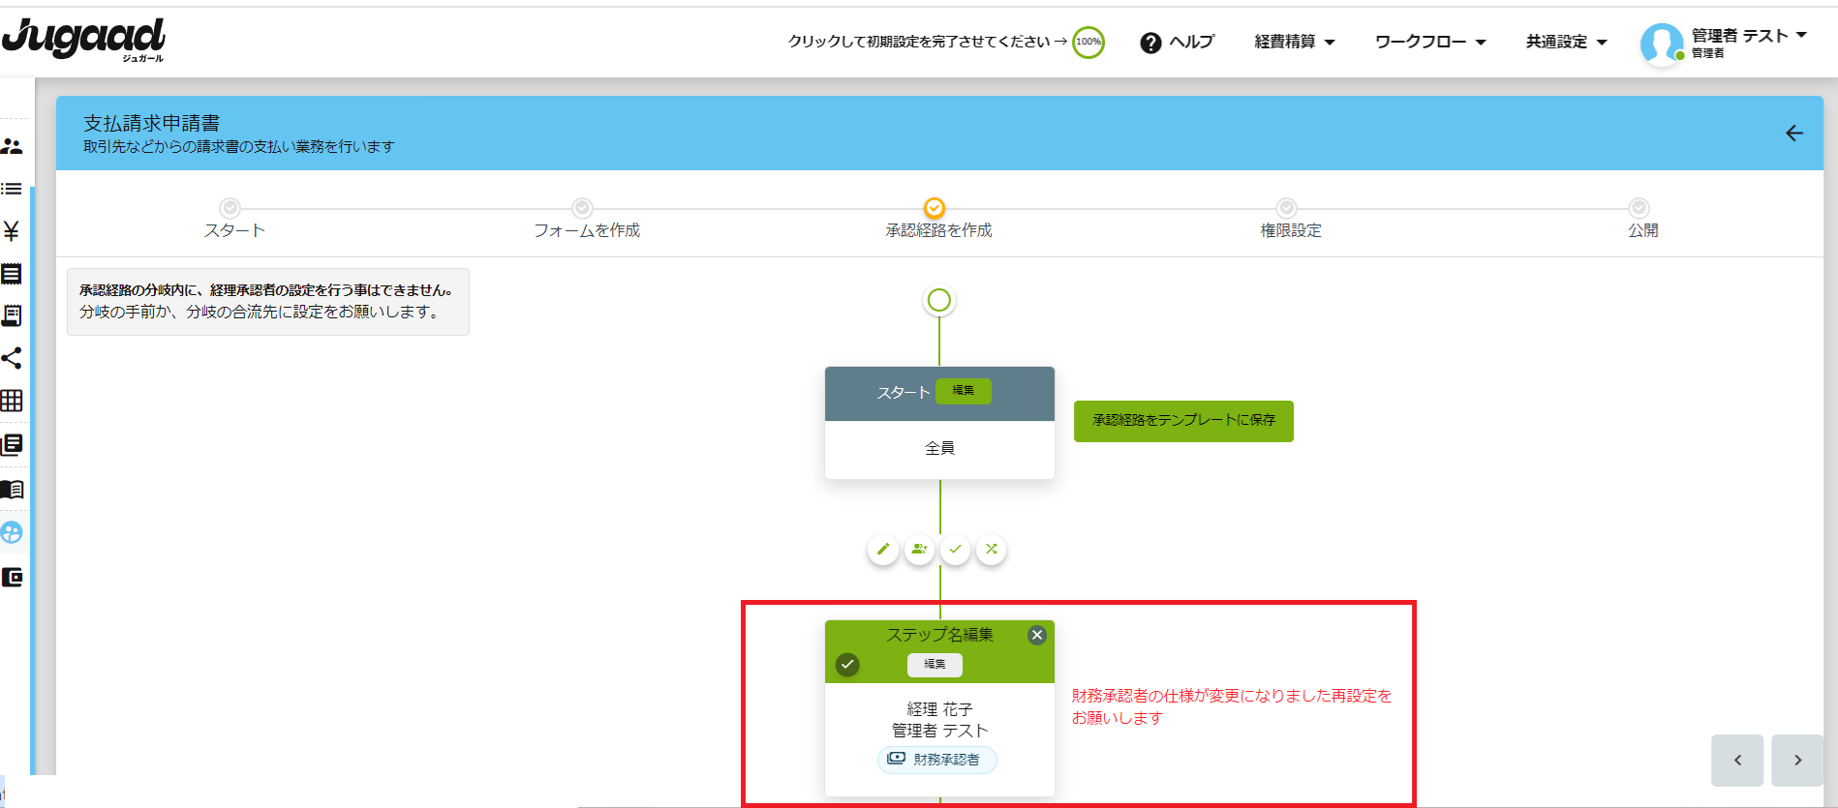Click the dark check circle on the step card

[847, 665]
